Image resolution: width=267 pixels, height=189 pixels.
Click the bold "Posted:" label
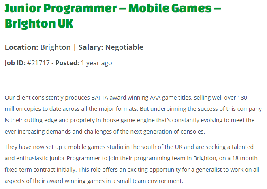67,63
